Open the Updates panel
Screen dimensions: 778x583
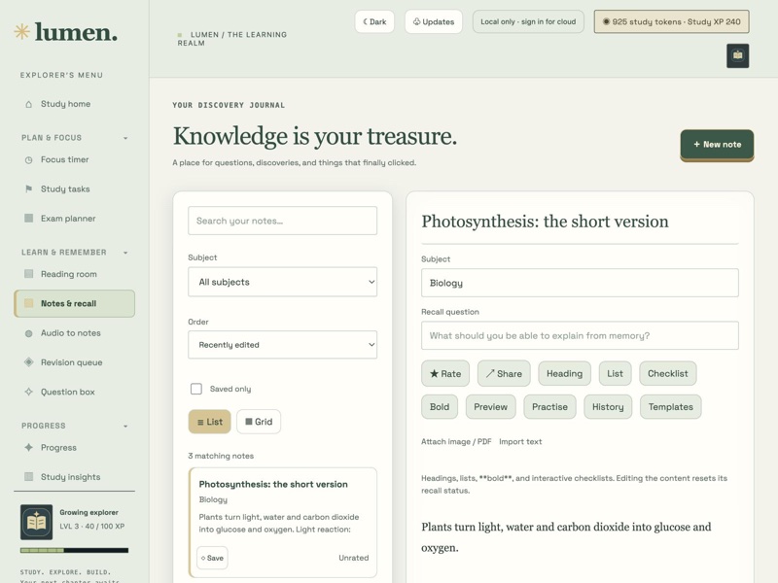tap(434, 21)
